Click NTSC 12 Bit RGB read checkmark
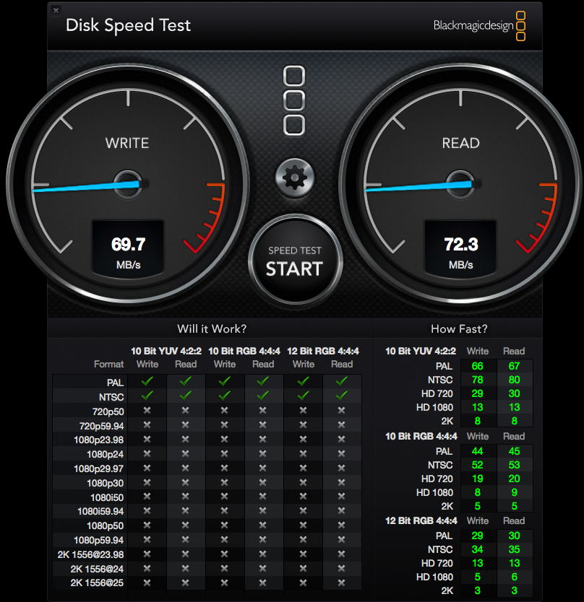Viewport: 584px width, 602px height. pyautogui.click(x=341, y=396)
